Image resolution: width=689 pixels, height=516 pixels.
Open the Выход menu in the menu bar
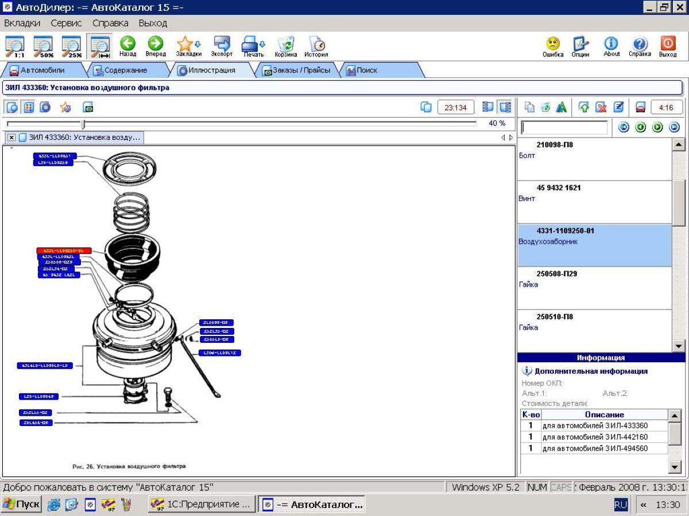(153, 24)
